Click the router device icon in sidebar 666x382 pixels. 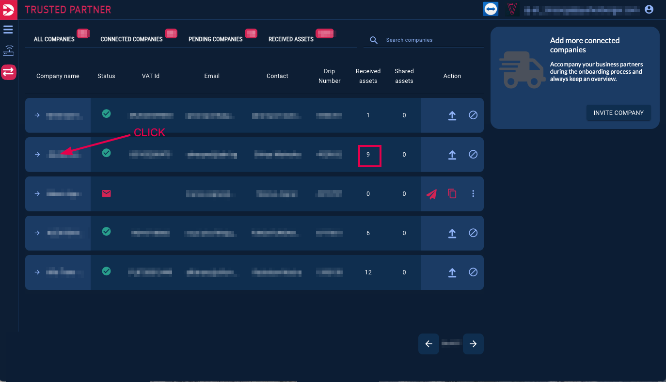tap(9, 50)
